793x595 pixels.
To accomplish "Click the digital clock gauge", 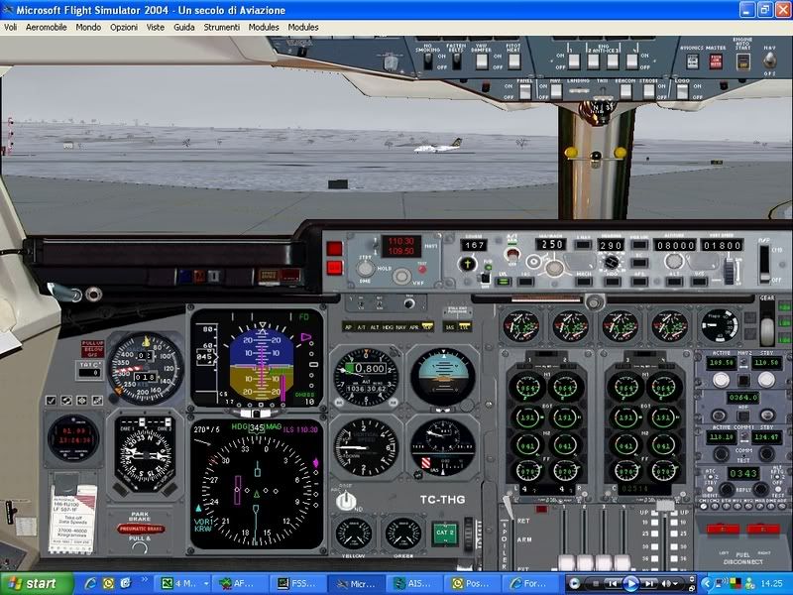I will [x=73, y=437].
